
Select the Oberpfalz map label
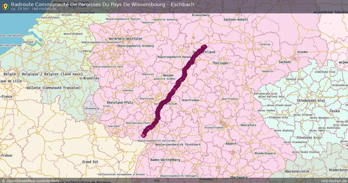(x=249, y=125)
